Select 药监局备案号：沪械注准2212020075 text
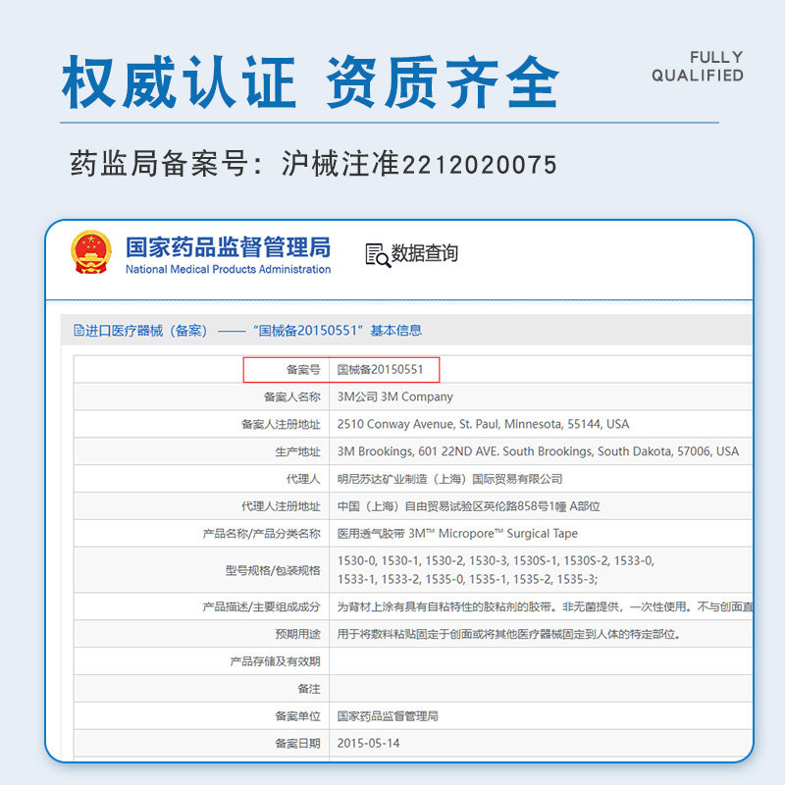This screenshot has height=785, width=785. pyautogui.click(x=313, y=164)
